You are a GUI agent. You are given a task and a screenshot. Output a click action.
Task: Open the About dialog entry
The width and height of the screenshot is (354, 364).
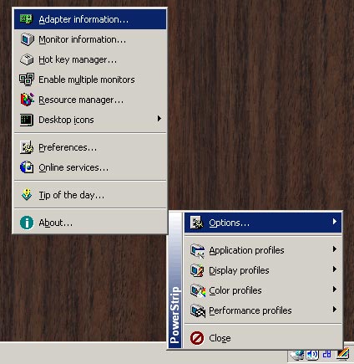[x=90, y=223]
